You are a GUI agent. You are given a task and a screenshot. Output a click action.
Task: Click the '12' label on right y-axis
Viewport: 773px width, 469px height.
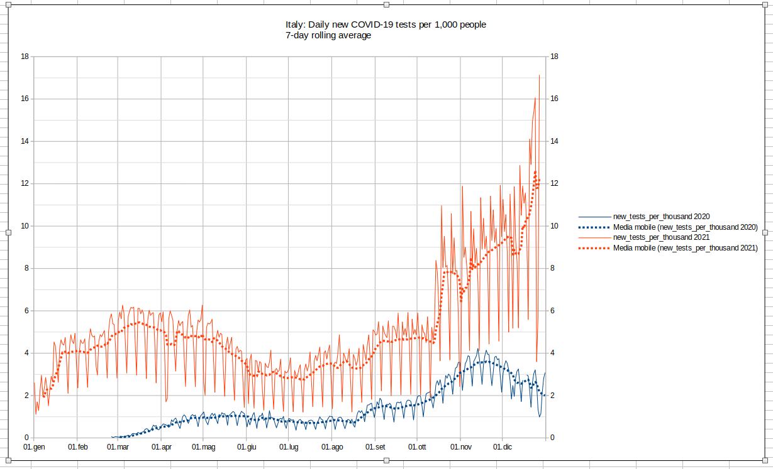554,183
